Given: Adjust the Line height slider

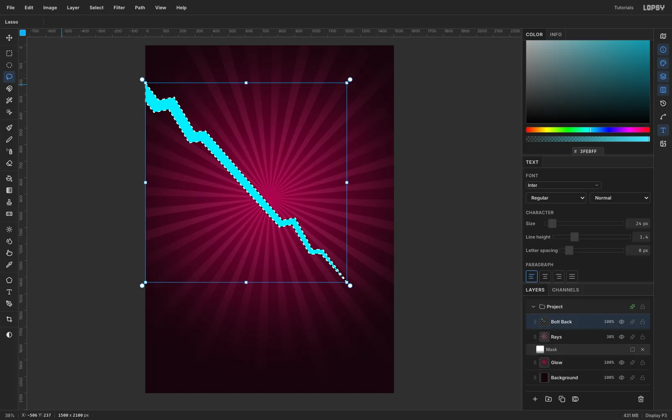Looking at the screenshot, I should tap(591, 237).
